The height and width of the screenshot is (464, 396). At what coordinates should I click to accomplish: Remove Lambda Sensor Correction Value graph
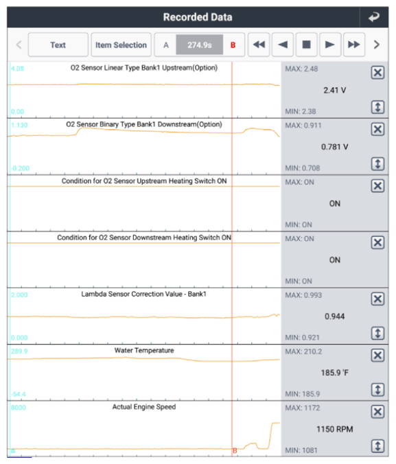click(377, 299)
